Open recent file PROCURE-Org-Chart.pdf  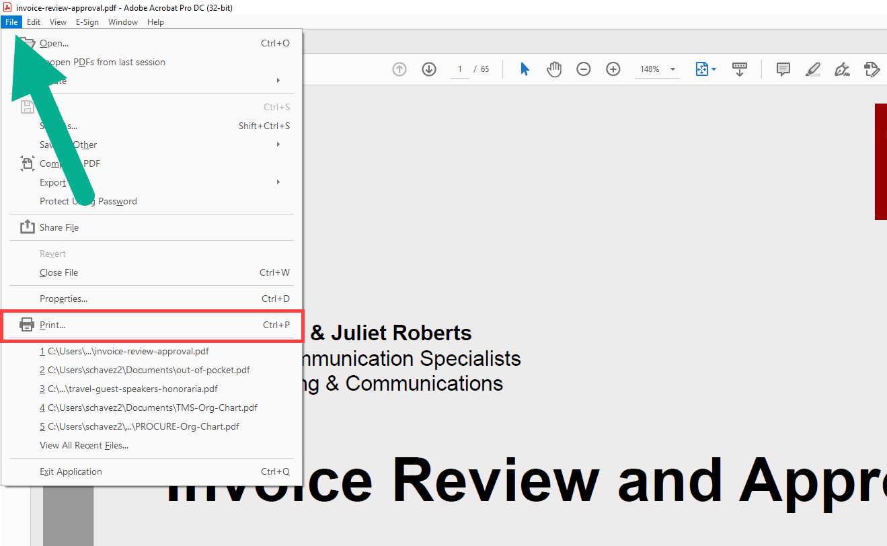tap(151, 426)
